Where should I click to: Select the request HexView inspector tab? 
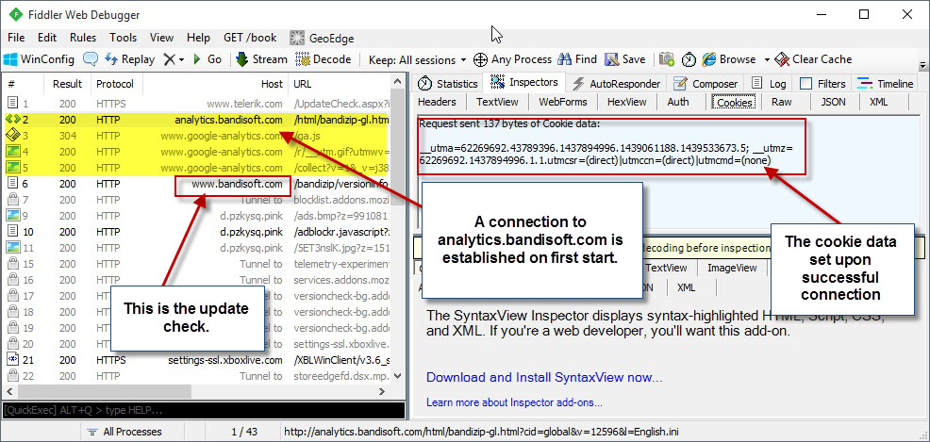pos(627,102)
